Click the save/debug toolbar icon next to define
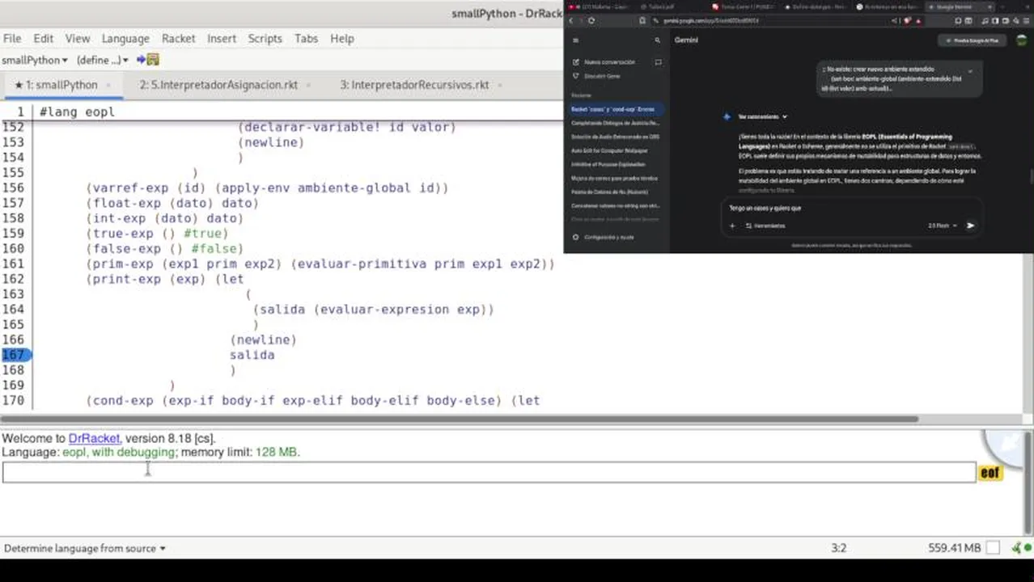The width and height of the screenshot is (1034, 582). (x=147, y=60)
